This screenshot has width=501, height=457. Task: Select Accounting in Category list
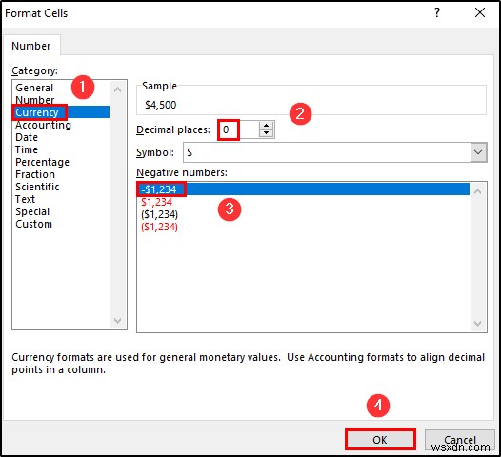point(43,125)
